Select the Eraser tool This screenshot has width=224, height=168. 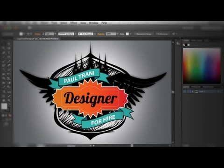coord(9,65)
